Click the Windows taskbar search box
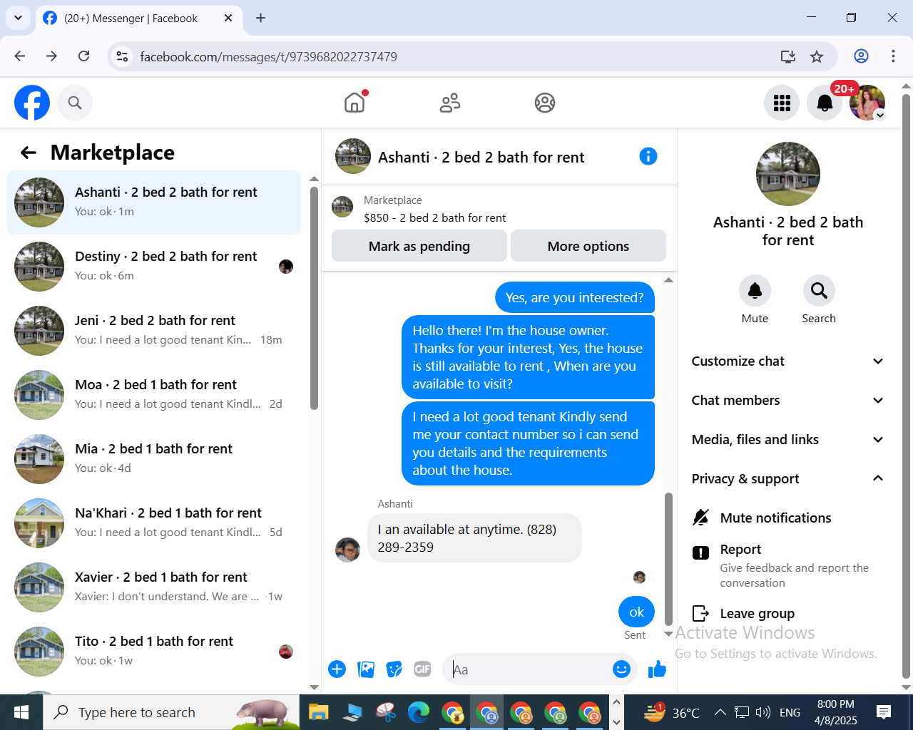The width and height of the screenshot is (913, 730). click(171, 712)
